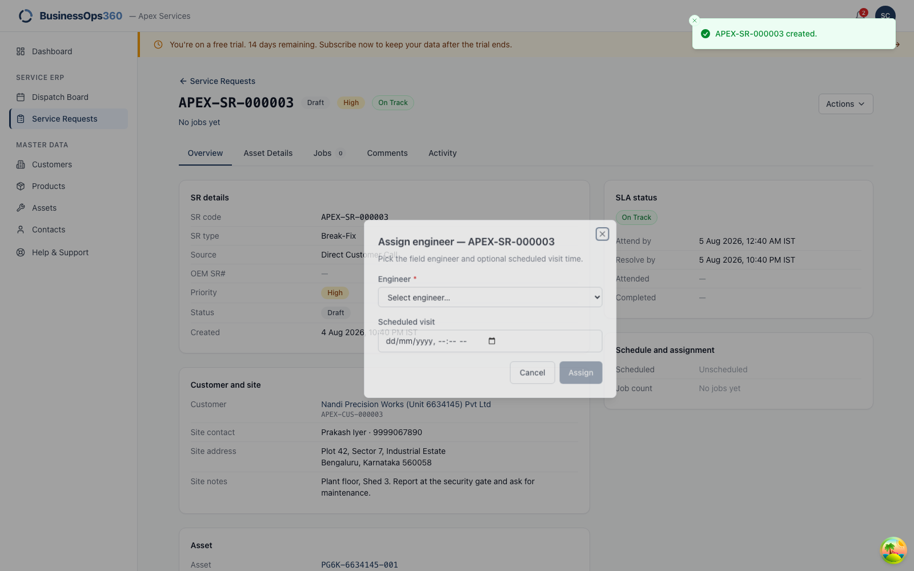The width and height of the screenshot is (914, 571).
Task: Click the Break-Fix SR type value
Action: pos(338,236)
